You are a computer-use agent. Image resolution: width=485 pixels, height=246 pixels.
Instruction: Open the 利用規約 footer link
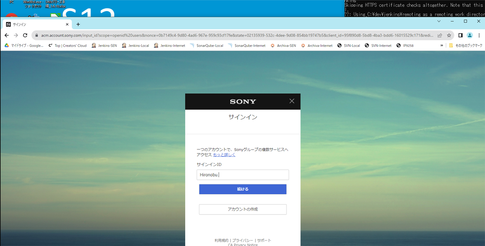pos(221,241)
